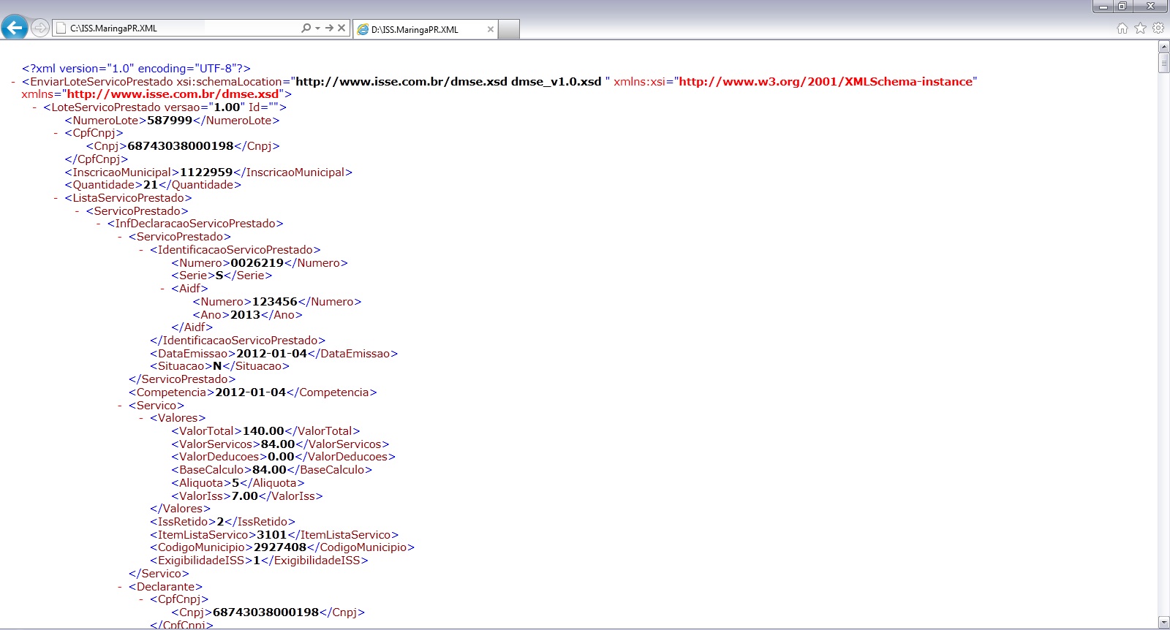Click the Home icon
Screen dimensions: 1170x630
[x=1122, y=28]
